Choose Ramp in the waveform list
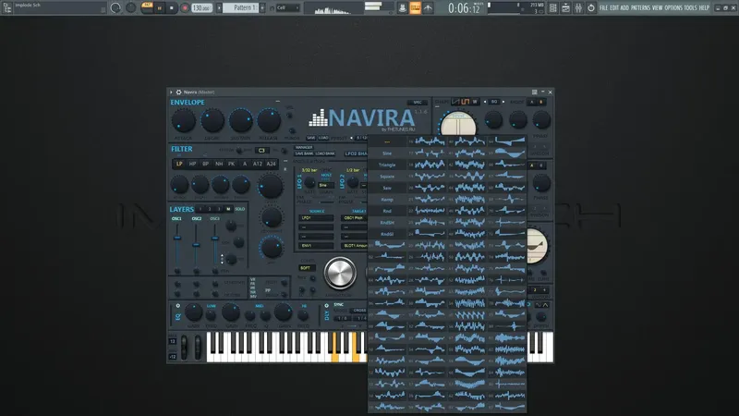The height and width of the screenshot is (416, 739). point(387,200)
